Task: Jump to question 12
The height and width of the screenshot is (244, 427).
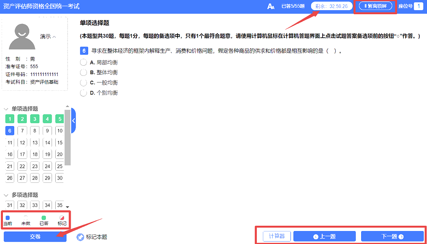Action: pos(22,143)
